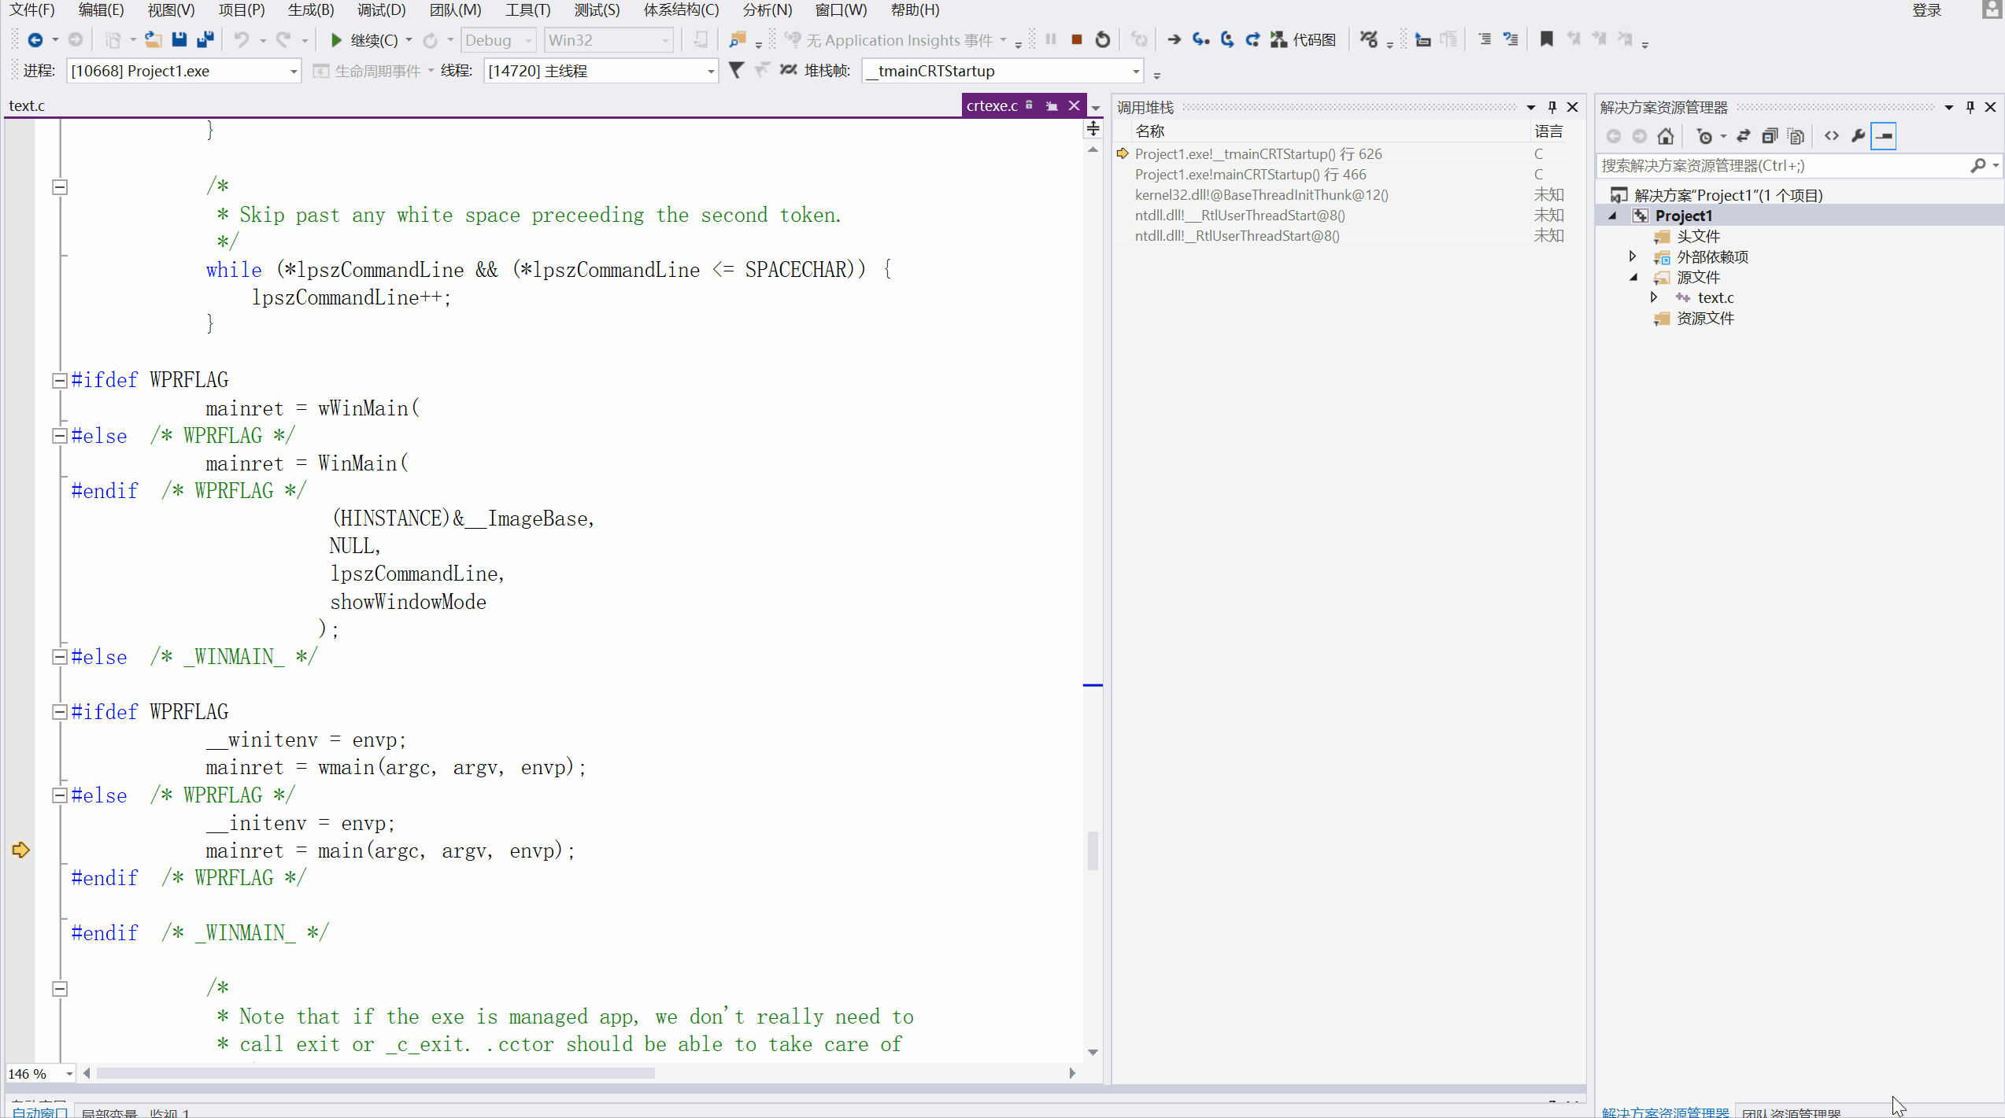Select the text.c tab
Screen dimensions: 2005x1118
[24, 106]
